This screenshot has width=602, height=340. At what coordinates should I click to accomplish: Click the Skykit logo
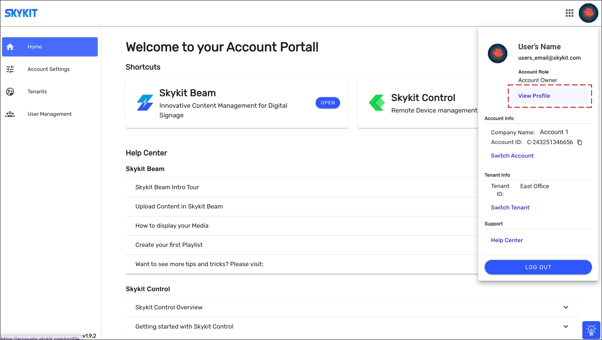[21, 13]
